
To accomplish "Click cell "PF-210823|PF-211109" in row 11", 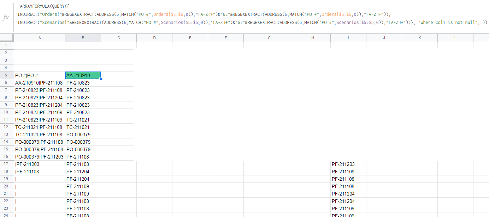I will point(40,120).
